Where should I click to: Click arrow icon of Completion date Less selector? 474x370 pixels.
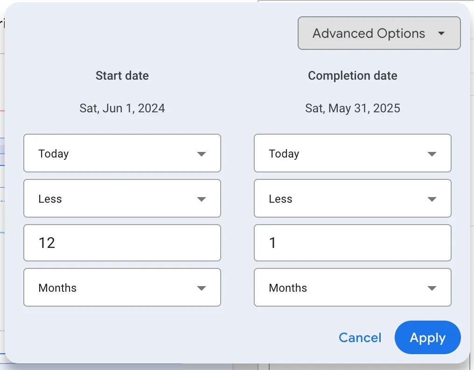[x=432, y=199]
